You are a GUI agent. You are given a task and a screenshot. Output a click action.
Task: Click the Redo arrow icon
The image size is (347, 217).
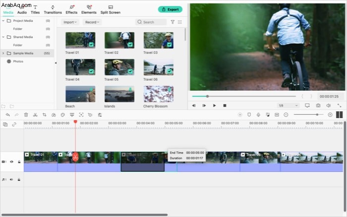pyautogui.click(x=16, y=115)
